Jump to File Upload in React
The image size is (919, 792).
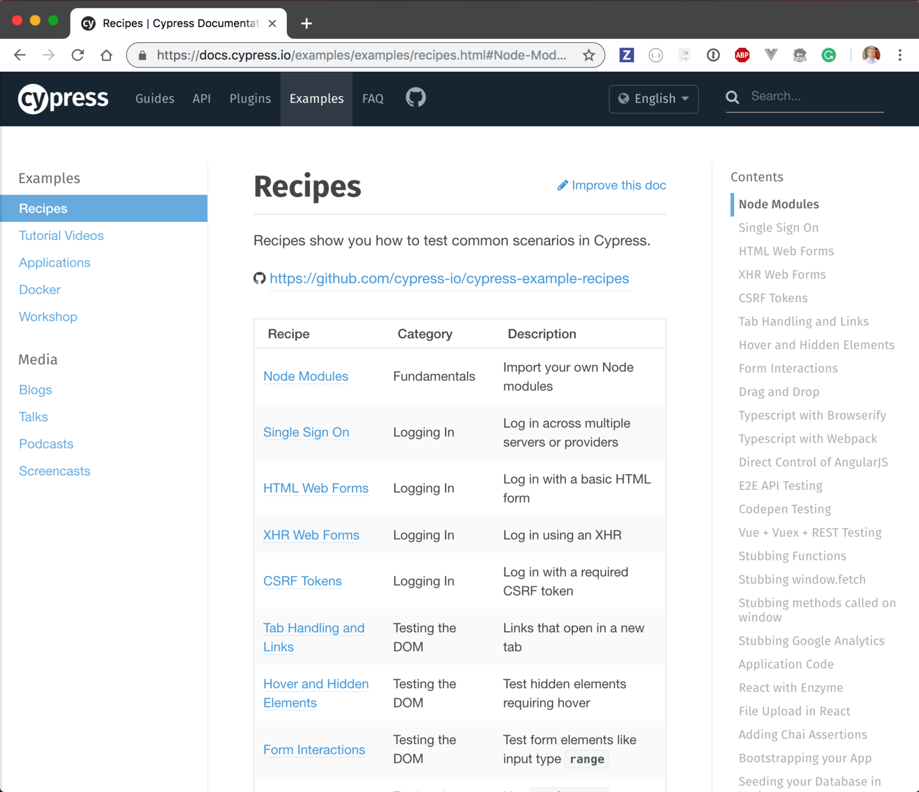(x=794, y=711)
